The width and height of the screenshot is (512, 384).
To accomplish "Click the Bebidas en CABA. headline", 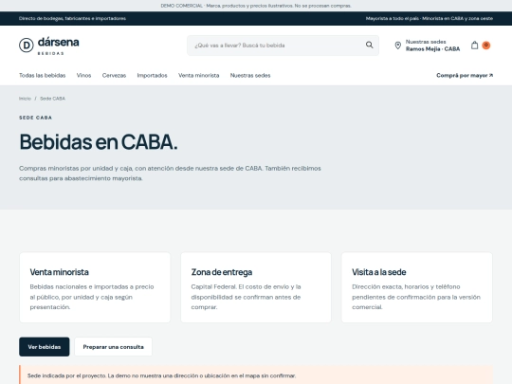I will pos(99,142).
